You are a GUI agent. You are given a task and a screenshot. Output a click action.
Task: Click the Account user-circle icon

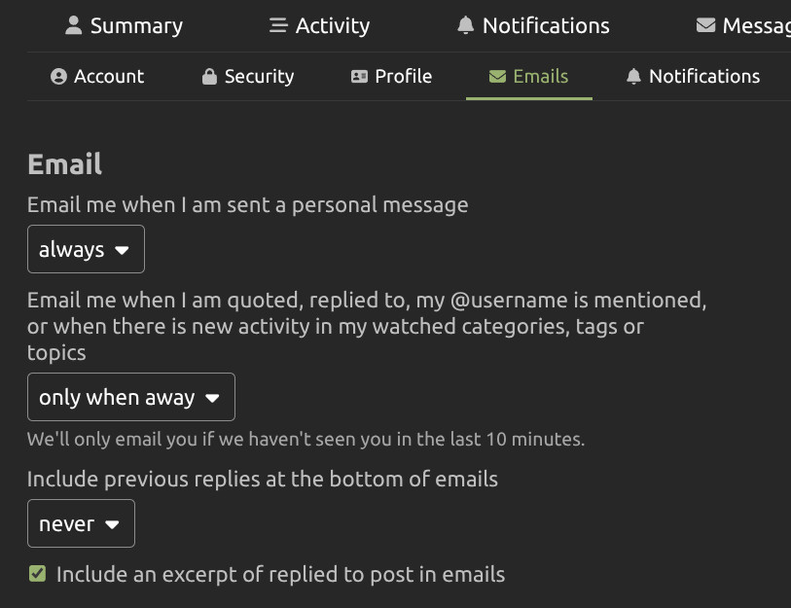[58, 77]
